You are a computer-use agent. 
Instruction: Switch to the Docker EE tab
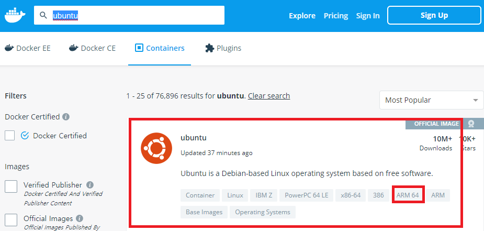coord(28,48)
